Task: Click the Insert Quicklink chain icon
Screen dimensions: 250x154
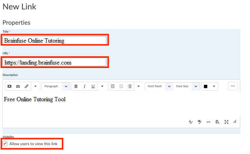Action: [27, 86]
